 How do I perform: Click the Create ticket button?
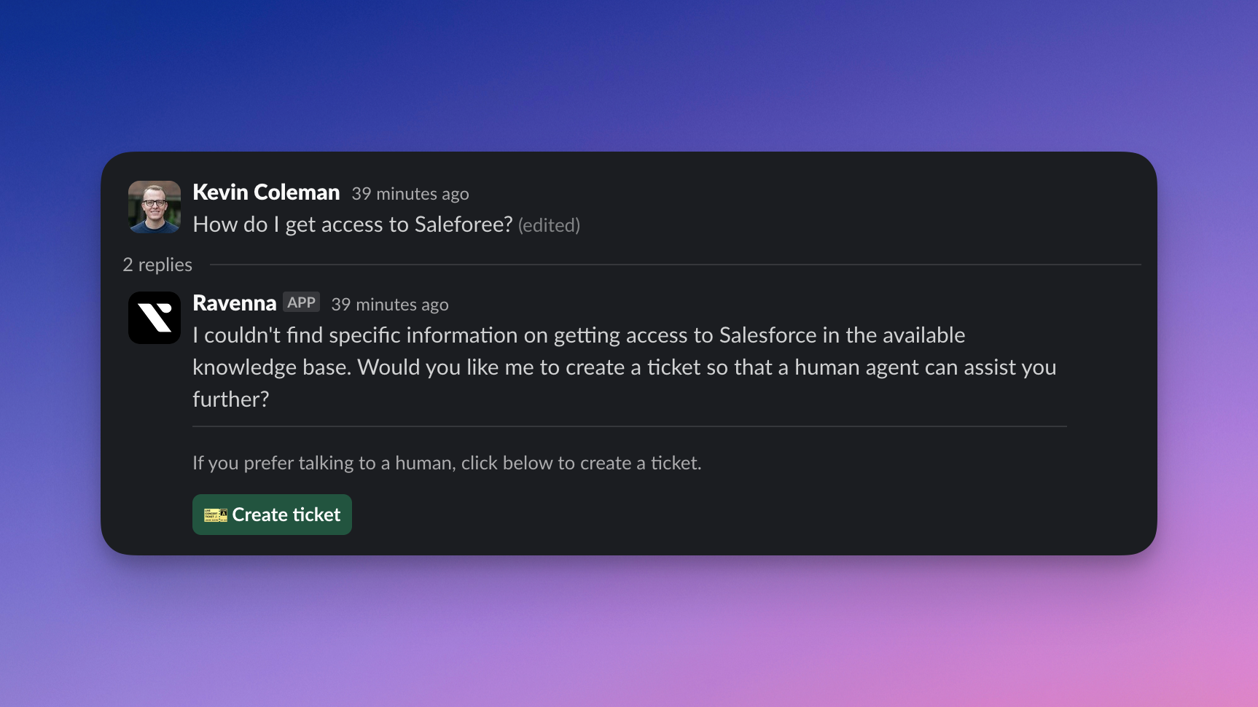pyautogui.click(x=272, y=515)
